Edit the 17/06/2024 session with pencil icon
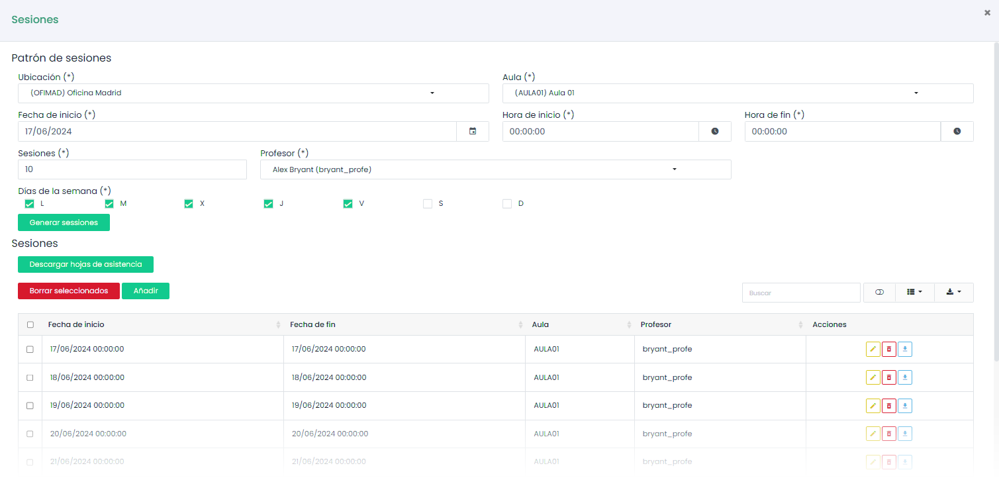999x478 pixels. click(x=873, y=349)
